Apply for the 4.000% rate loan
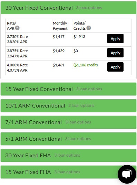The width and height of the screenshot is (137, 185). (x=115, y=67)
